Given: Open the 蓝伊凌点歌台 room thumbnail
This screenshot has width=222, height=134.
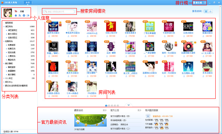Looking at the screenshot, I should tap(53, 26).
